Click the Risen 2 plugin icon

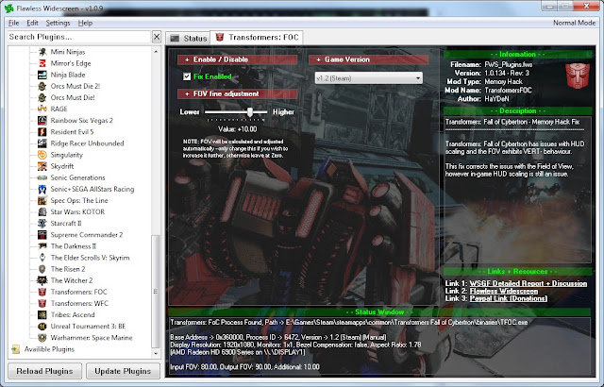tap(42, 269)
